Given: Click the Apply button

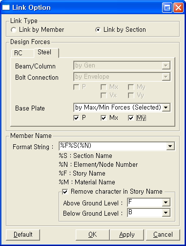Looking at the screenshot, I should 127,235.
